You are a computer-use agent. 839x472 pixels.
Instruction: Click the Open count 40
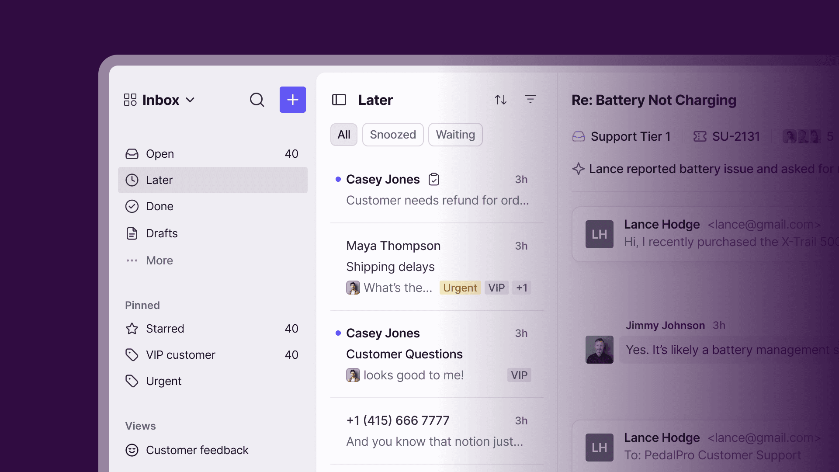(291, 154)
